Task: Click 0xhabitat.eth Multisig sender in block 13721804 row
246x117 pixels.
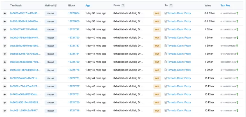Action: (128, 13)
